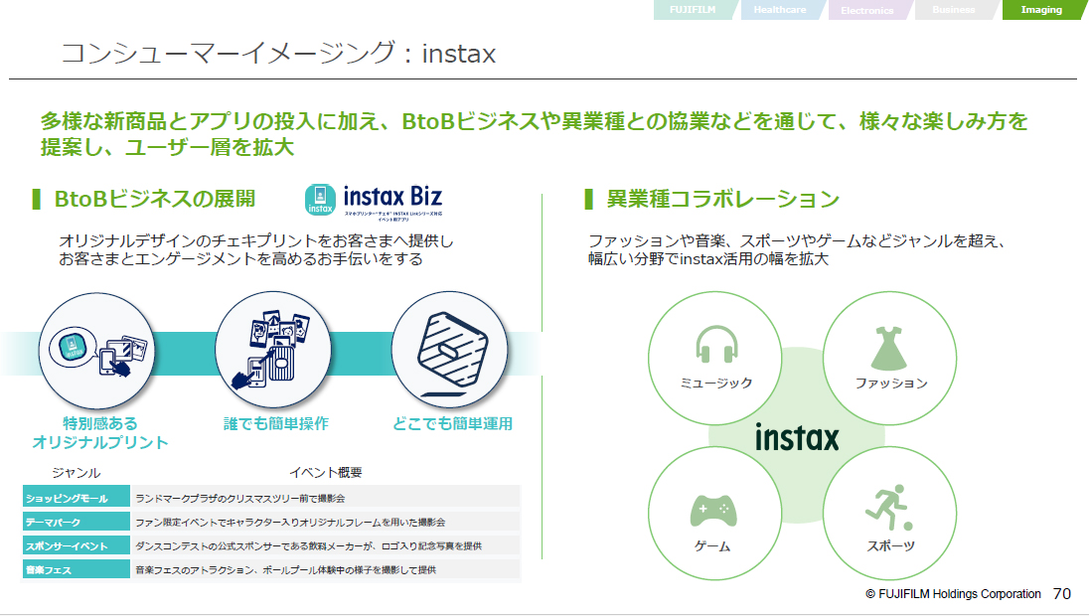Click the 異業種コラボレーション heading
The width and height of the screenshot is (1089, 616).
coord(723,200)
